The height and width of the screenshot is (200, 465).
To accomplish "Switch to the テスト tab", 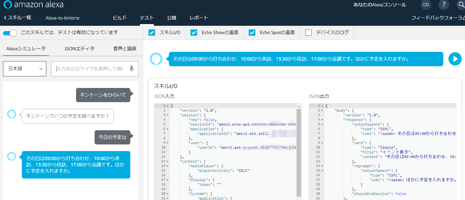I will coord(147,18).
